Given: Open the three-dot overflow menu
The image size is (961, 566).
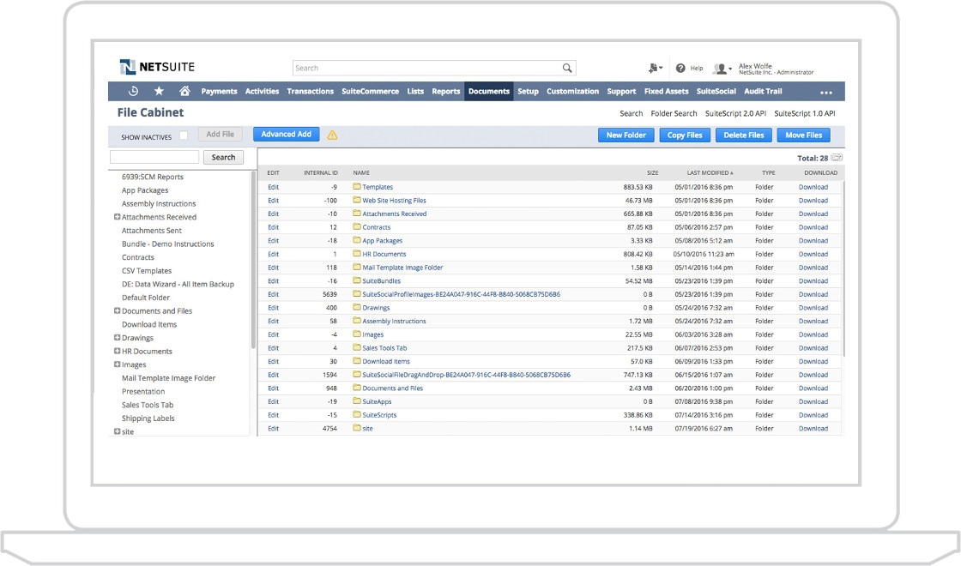Looking at the screenshot, I should point(825,93).
